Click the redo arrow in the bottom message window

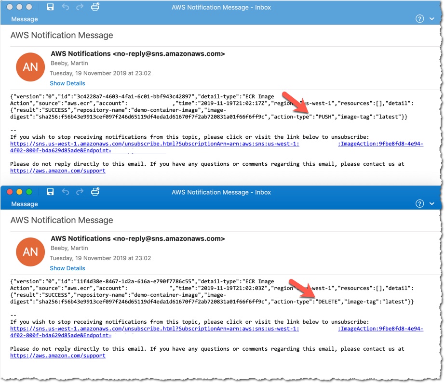80,192
